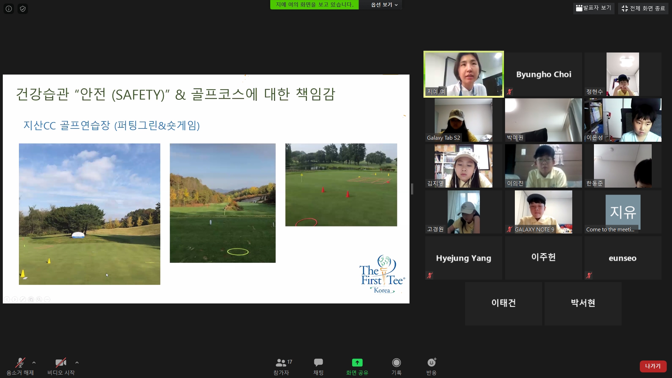Click the divider handle between slide and gallery

(412, 189)
